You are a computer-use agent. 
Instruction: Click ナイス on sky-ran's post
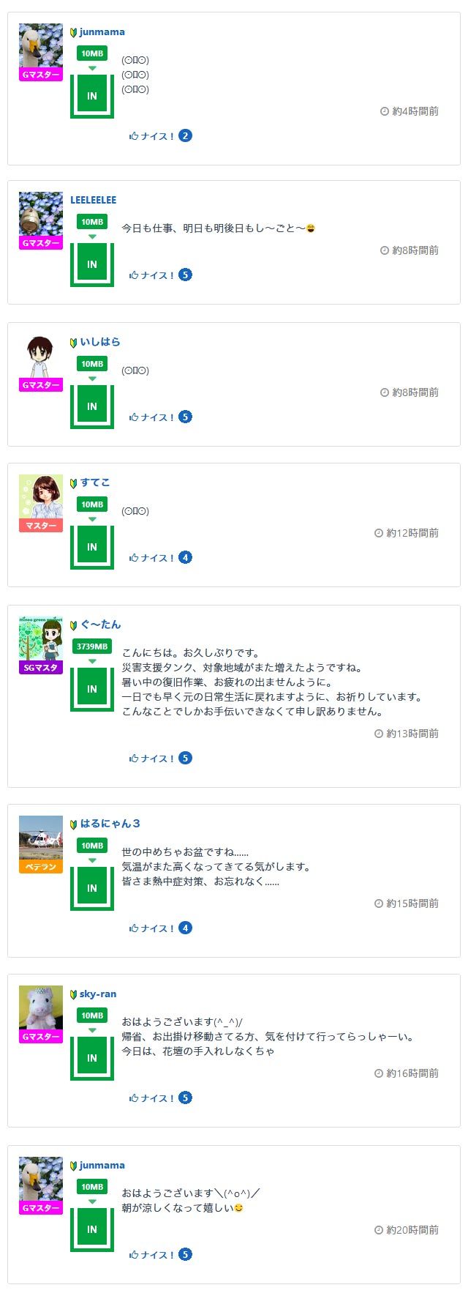[151, 1098]
